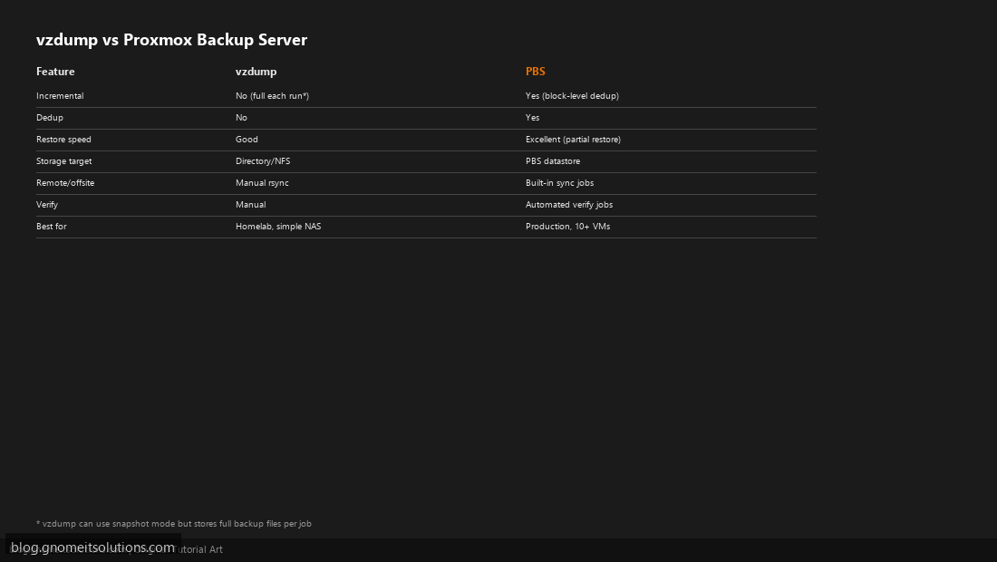Click the 'Homelab, simple NAS' cell

pyautogui.click(x=278, y=227)
